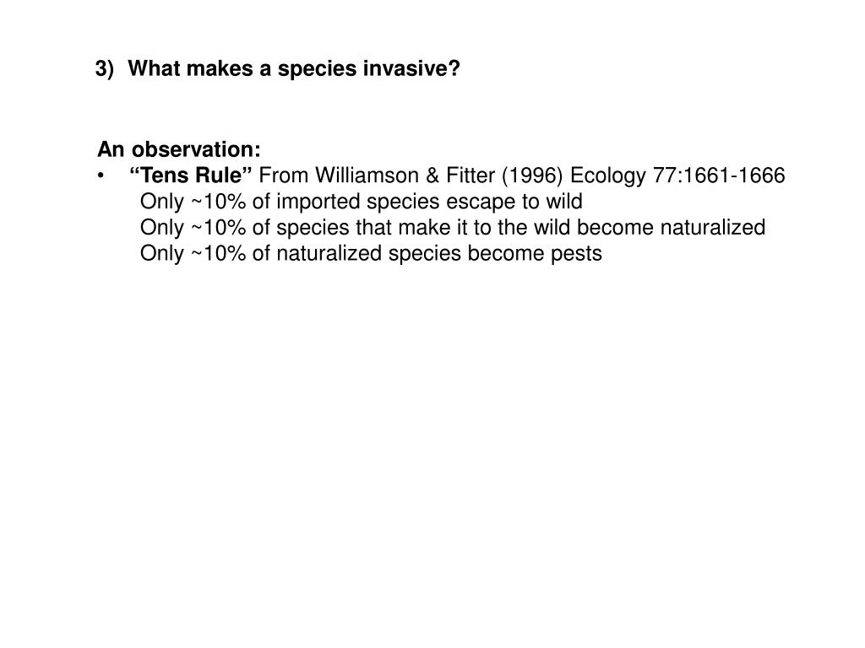The width and height of the screenshot is (865, 648).
Task: Click the line about imported species escaping to wild
Action: coord(362,202)
